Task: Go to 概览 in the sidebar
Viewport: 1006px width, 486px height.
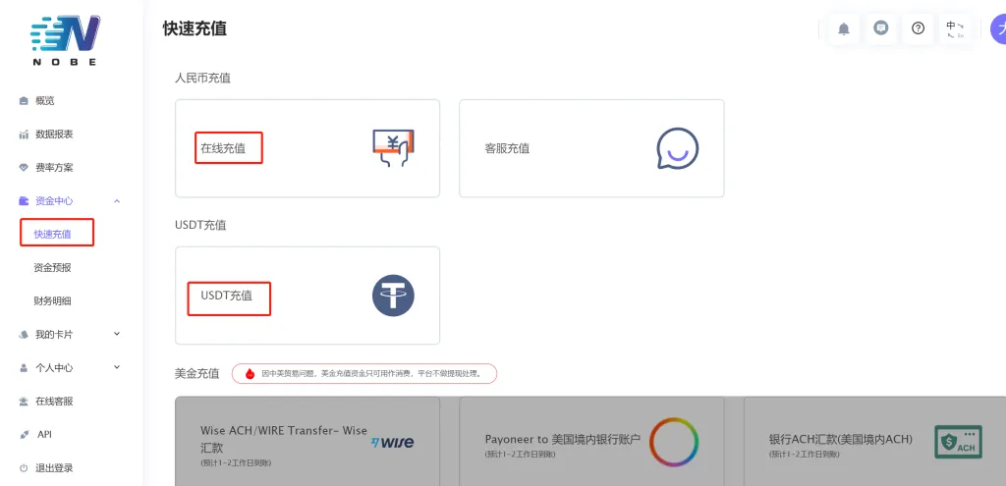Action: click(x=45, y=101)
